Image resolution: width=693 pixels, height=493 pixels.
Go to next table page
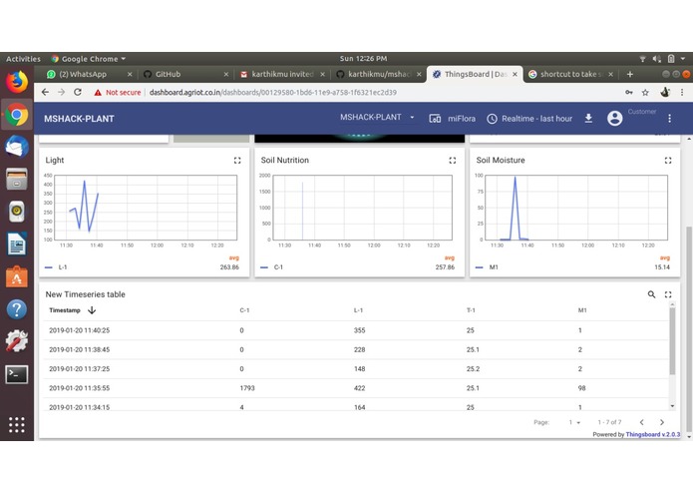point(662,422)
